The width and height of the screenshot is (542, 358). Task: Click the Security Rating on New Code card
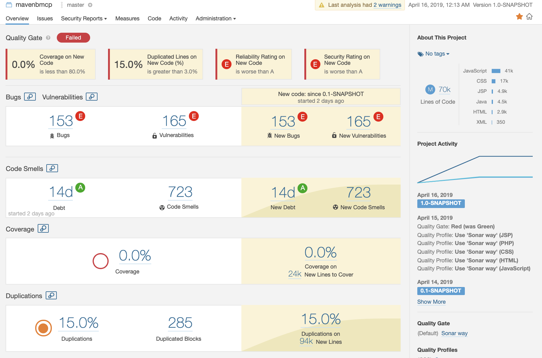tap(342, 64)
